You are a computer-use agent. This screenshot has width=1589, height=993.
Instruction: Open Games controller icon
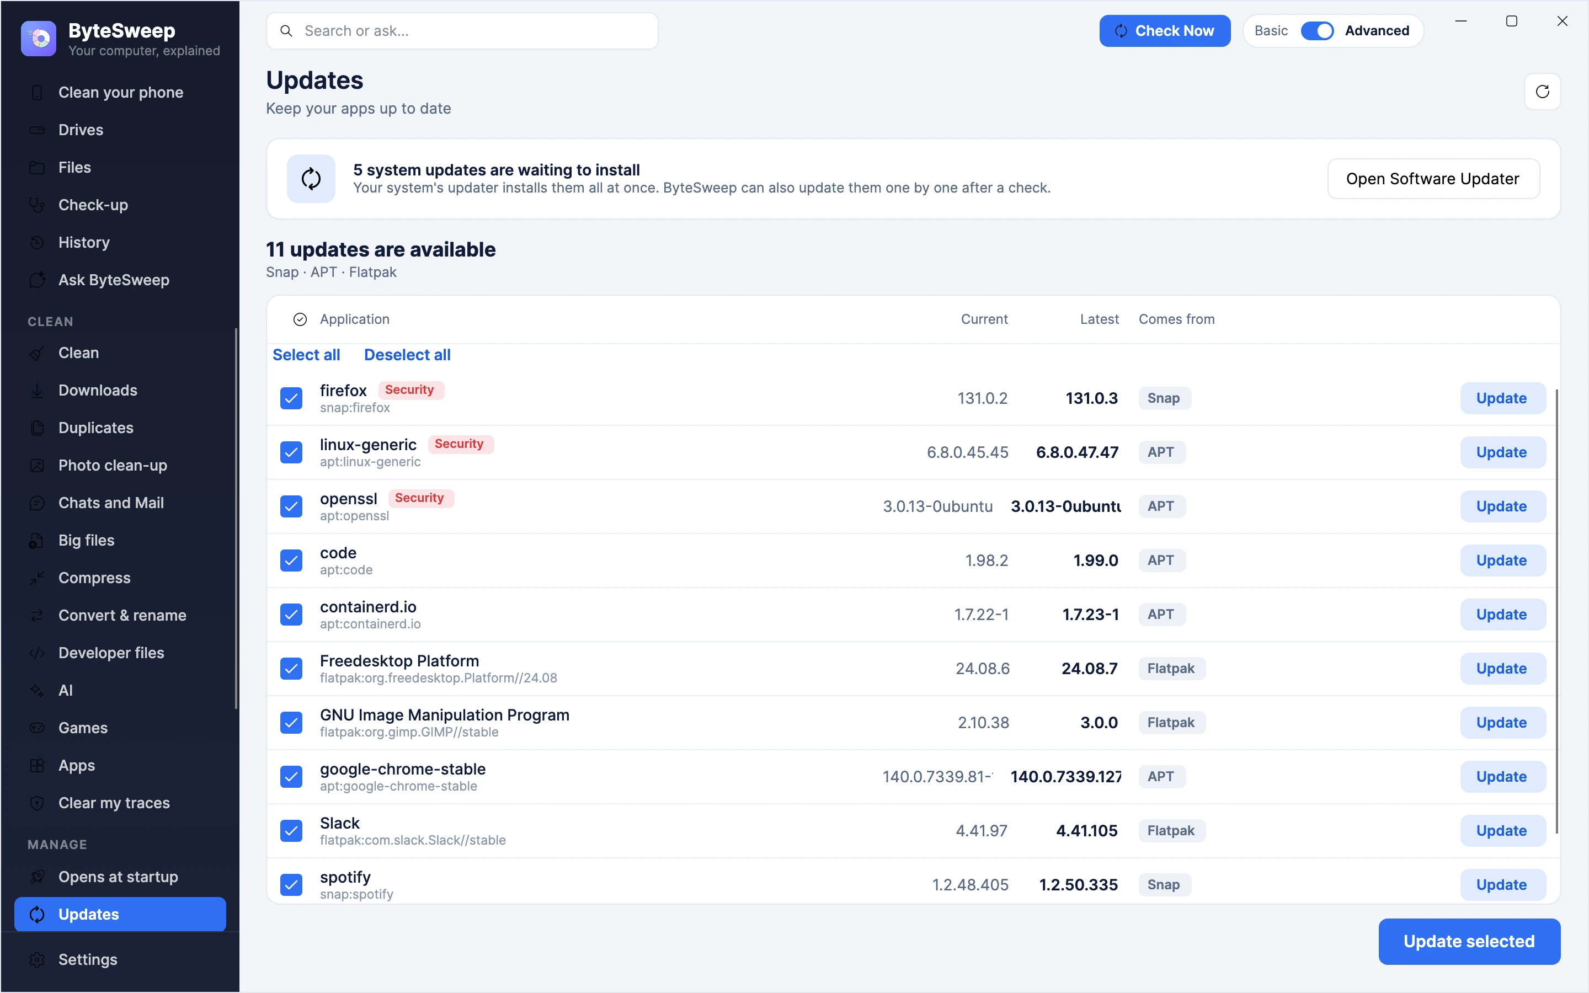(x=38, y=728)
